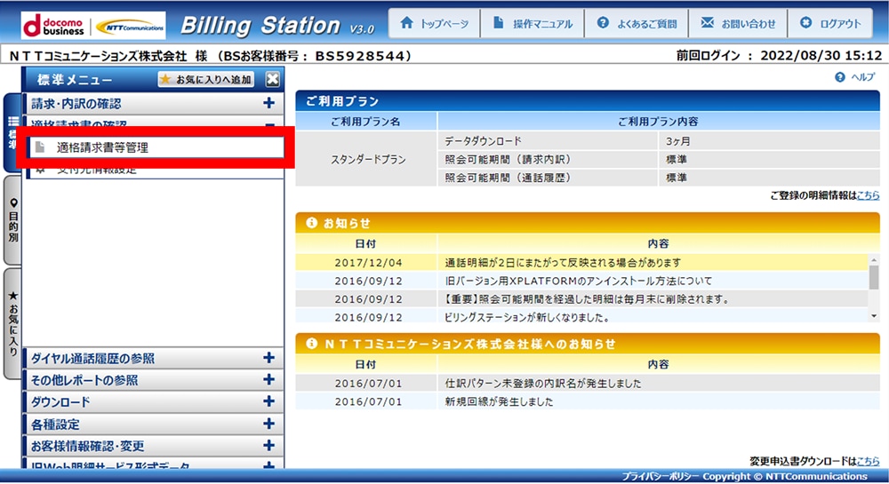The width and height of the screenshot is (889, 484).
Task: Click こちら link for ご登録の明細情報
Action: click(x=868, y=195)
